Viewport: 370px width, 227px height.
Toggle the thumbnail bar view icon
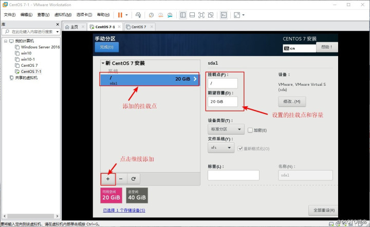(192, 15)
